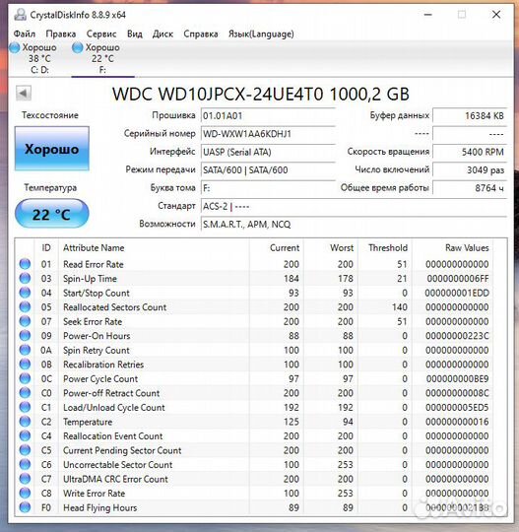This screenshot has width=519, height=532.
Task: Click status orb for UltraDMA CRC Error Count
Action: 25,479
